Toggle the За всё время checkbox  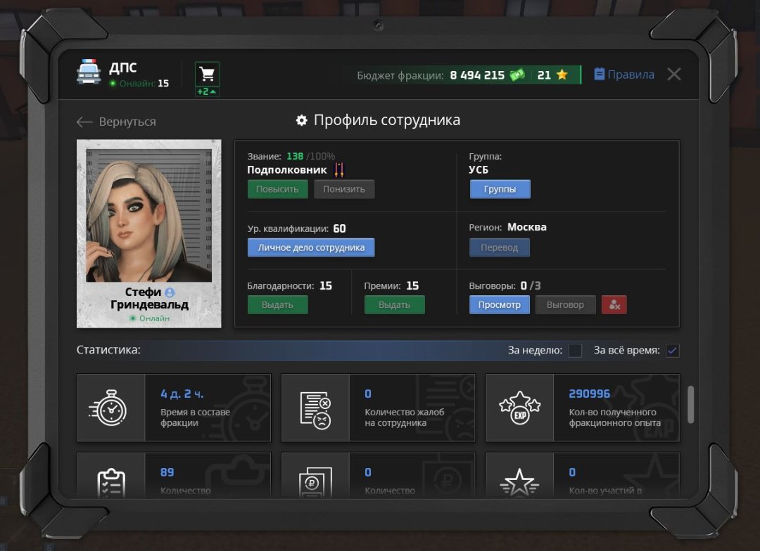pyautogui.click(x=672, y=350)
